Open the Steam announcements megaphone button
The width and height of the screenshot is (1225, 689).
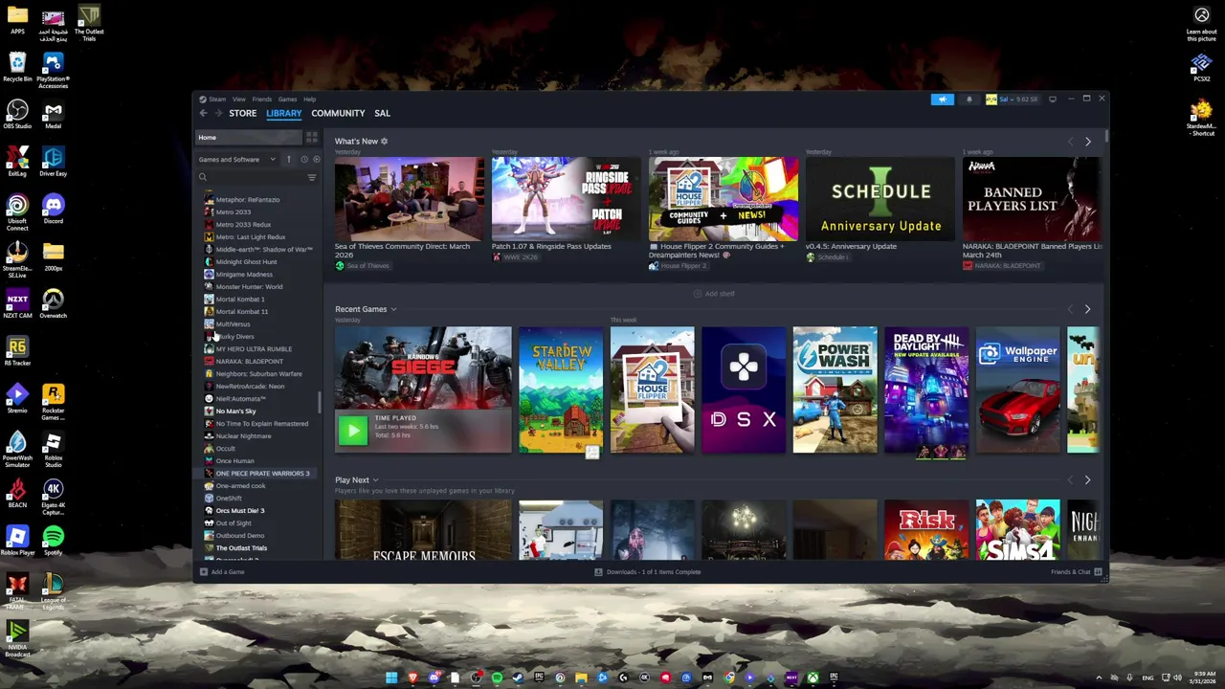point(943,100)
